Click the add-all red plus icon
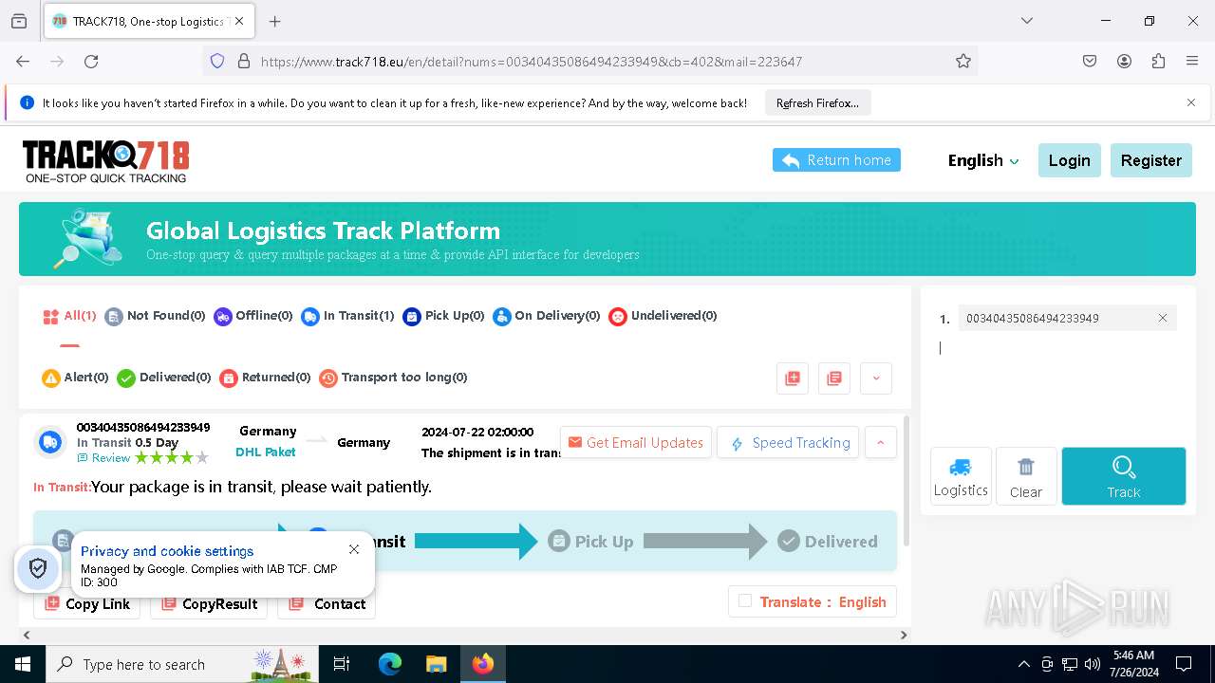 tap(793, 378)
